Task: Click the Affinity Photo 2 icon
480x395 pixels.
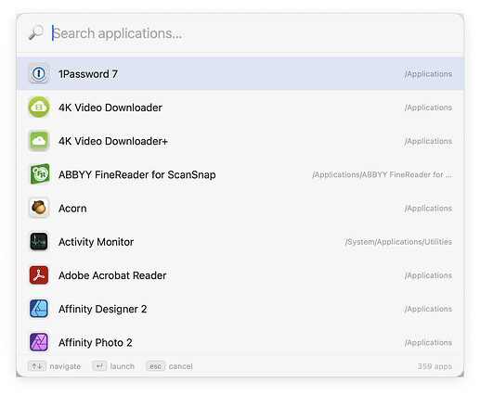Action: pos(39,342)
